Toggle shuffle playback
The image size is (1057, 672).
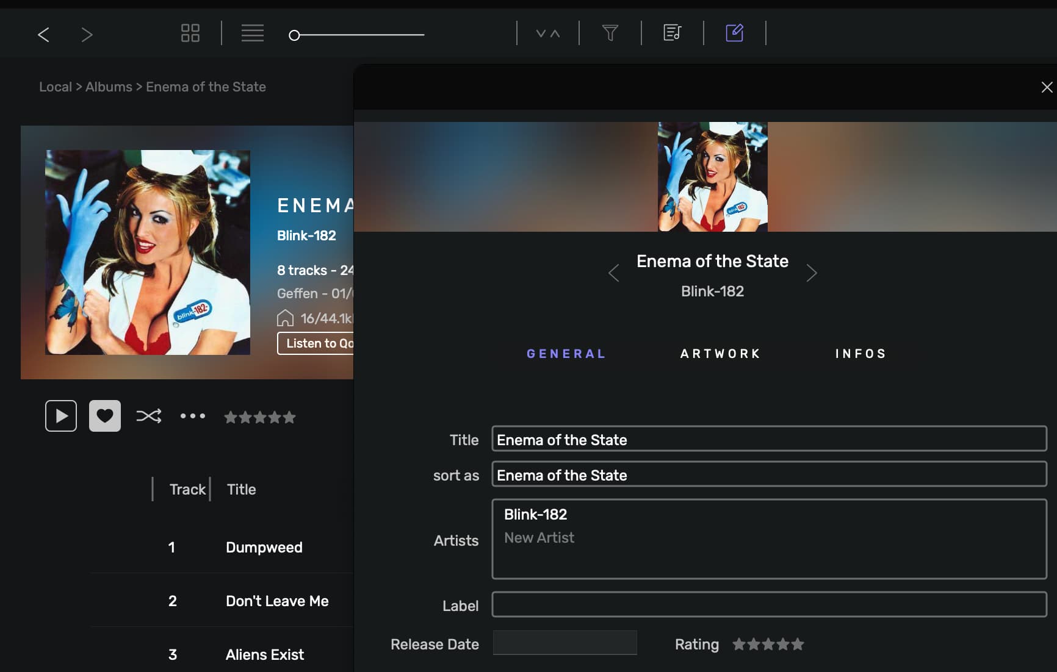click(x=149, y=416)
